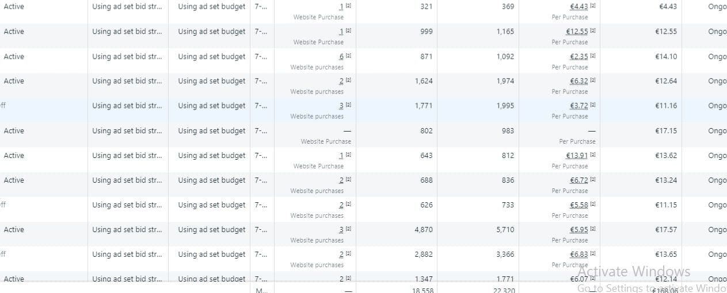727x293 pixels.
Task: Click the 1,624 reach value
Action: pos(423,81)
